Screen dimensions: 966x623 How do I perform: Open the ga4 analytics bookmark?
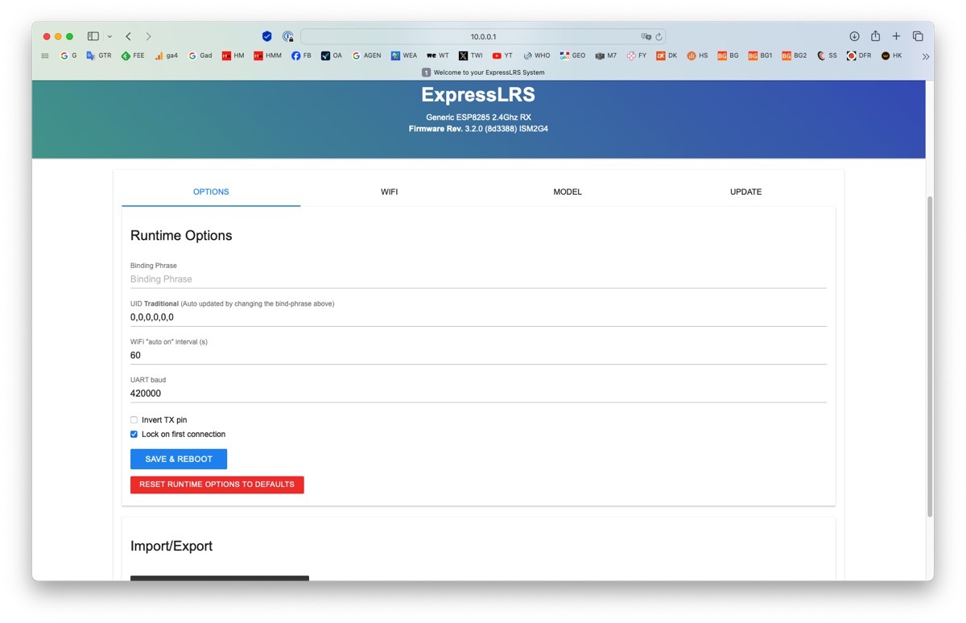pos(166,56)
